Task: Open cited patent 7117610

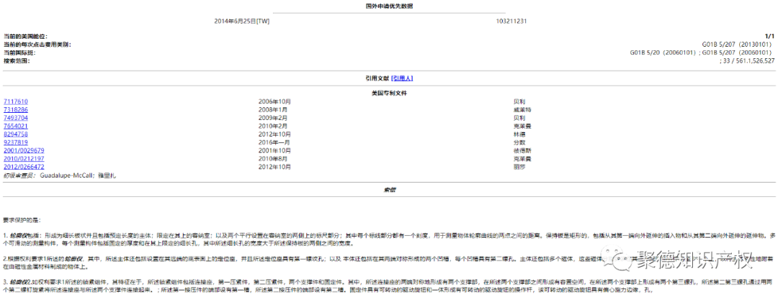Action: pyautogui.click(x=16, y=101)
